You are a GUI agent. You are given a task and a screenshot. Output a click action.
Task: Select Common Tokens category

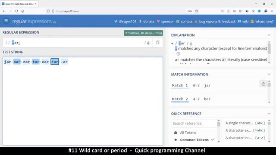point(194,140)
